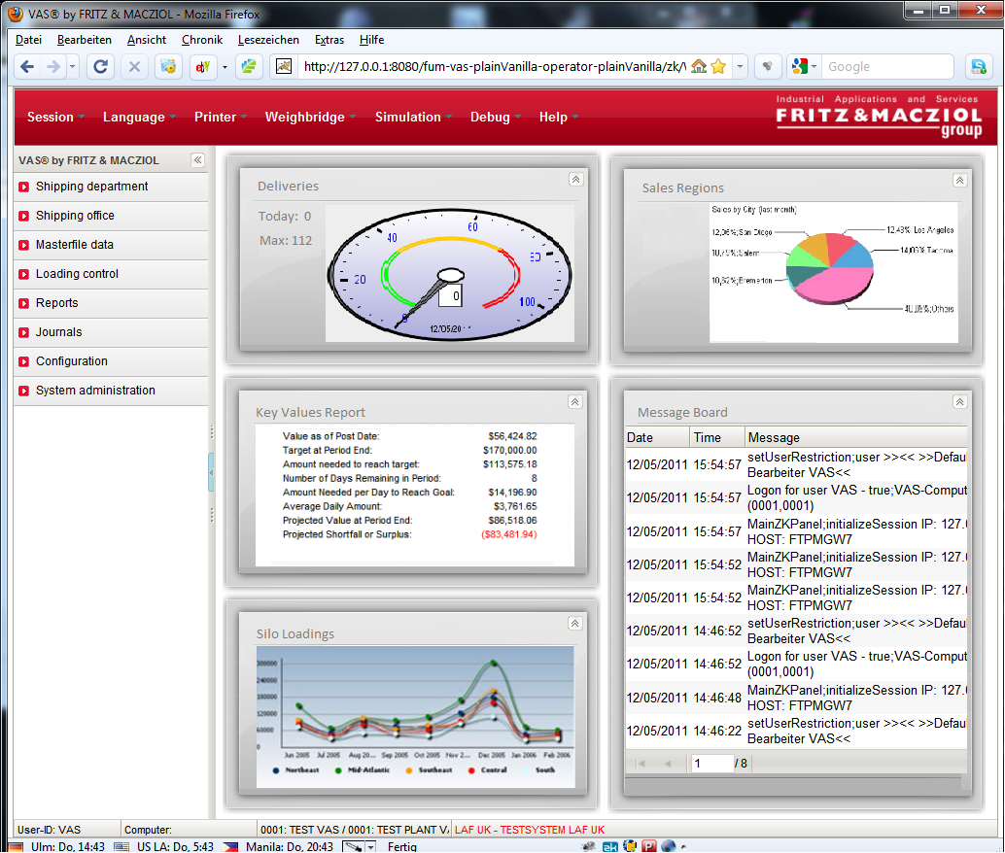
Task: Open the Simulation menu
Action: click(x=408, y=117)
